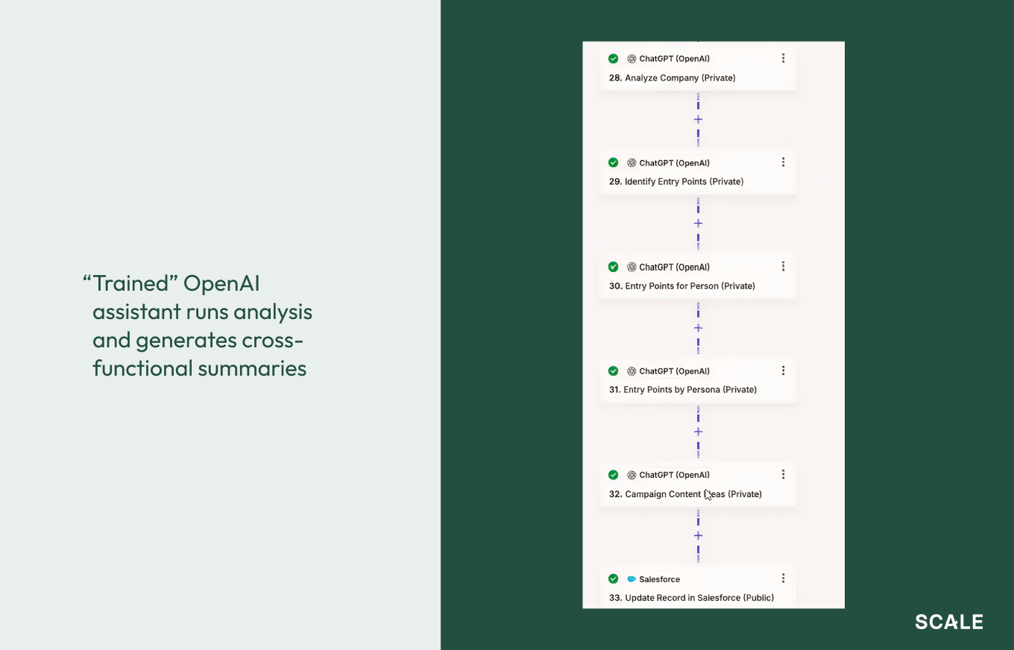This screenshot has width=1014, height=650.
Task: Click the Salesforce cloud icon on step 33
Action: (x=632, y=579)
